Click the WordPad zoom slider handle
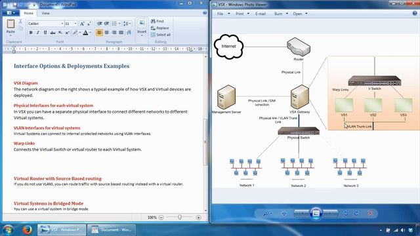Viewport: 420px width, 236px height. [180, 217]
